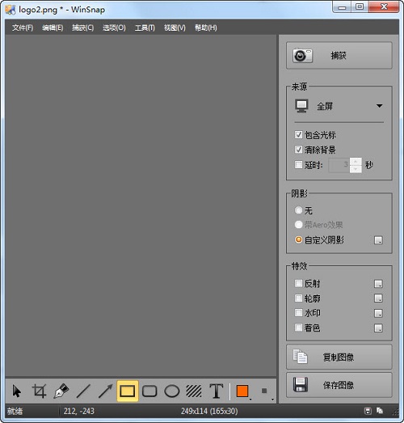The width and height of the screenshot is (404, 423).
Task: Open 着色 options button
Action: point(378,328)
